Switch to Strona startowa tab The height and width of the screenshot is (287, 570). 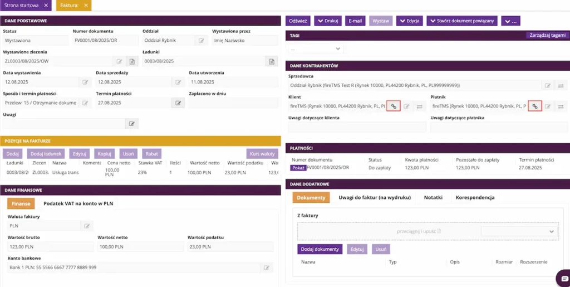pos(21,5)
